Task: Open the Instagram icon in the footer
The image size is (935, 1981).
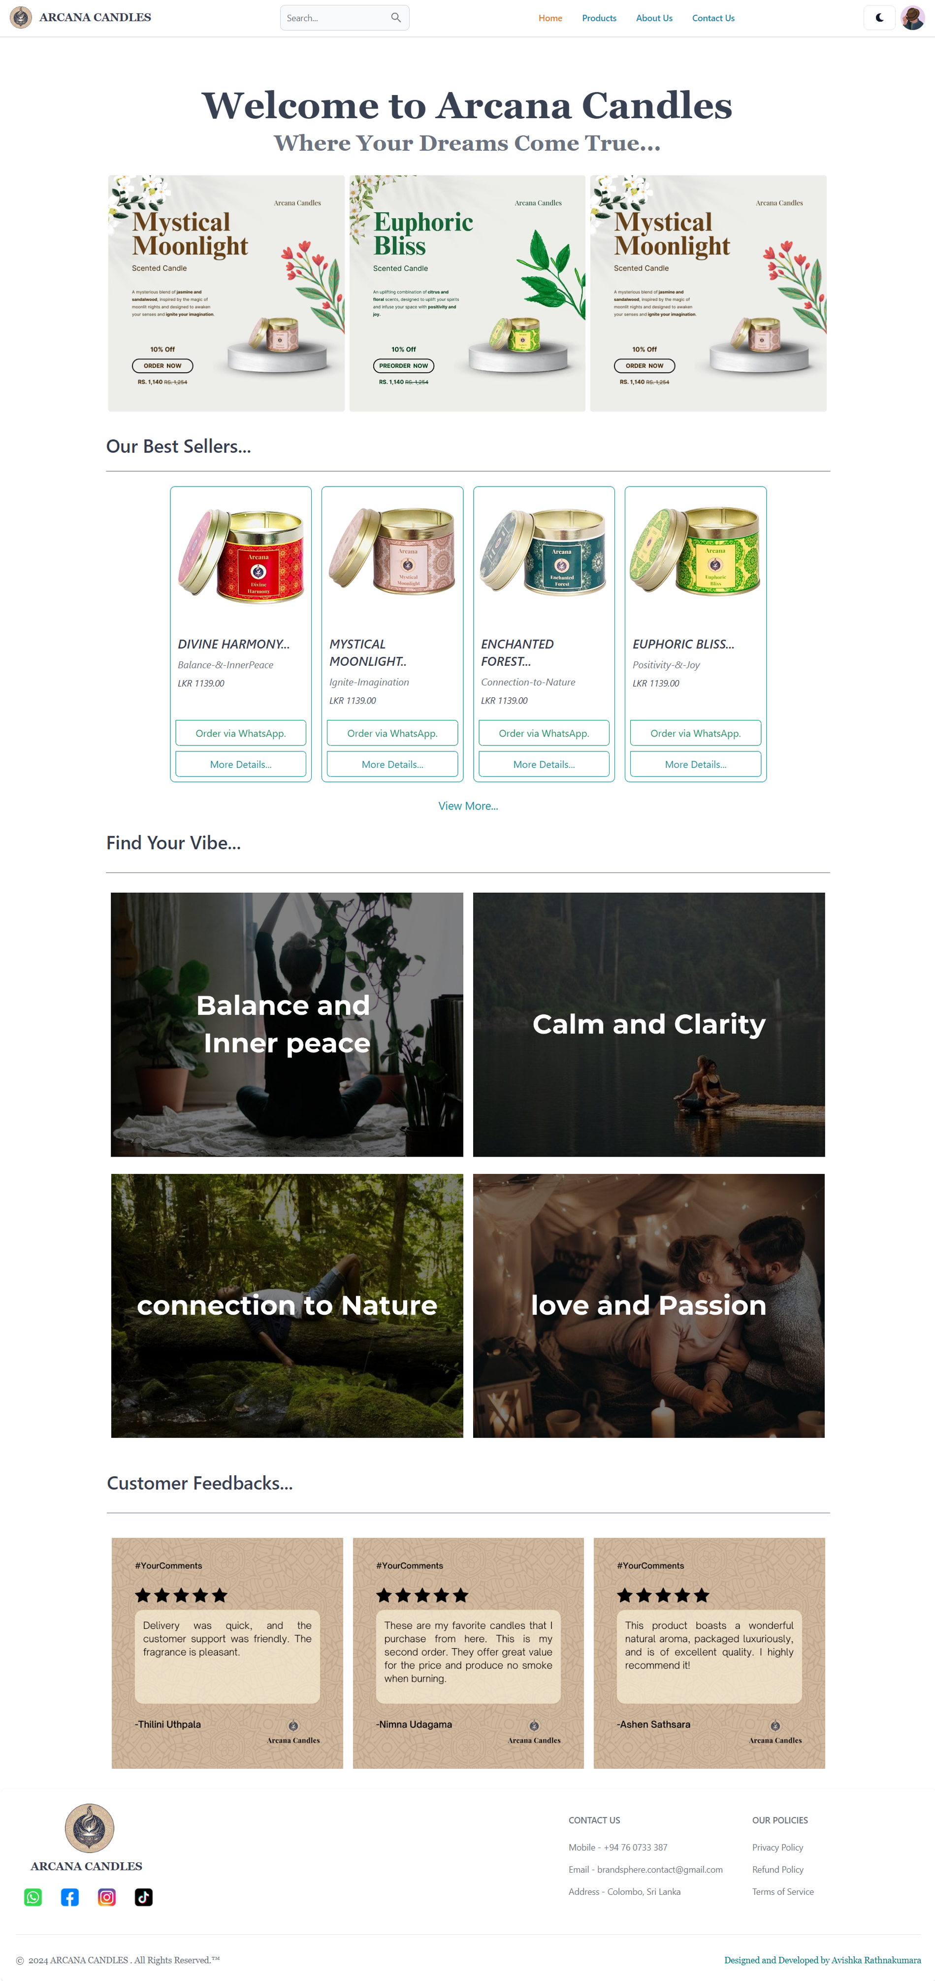Action: 107,1897
